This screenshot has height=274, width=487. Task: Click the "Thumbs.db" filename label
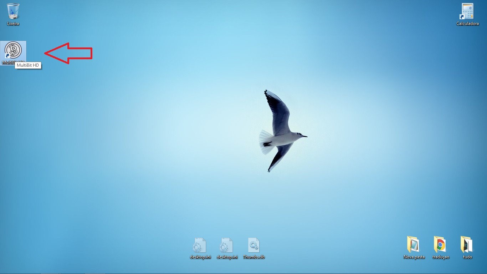coord(254,257)
